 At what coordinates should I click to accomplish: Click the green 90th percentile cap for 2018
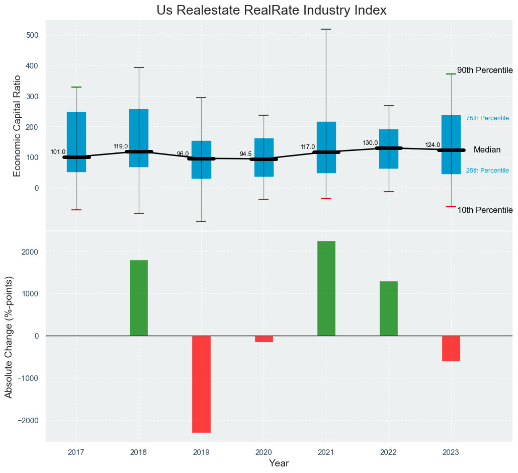139,67
